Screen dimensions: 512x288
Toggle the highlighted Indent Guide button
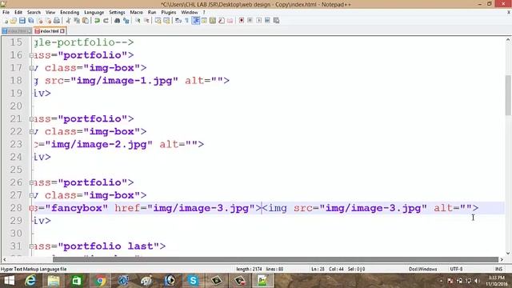(x=195, y=21)
